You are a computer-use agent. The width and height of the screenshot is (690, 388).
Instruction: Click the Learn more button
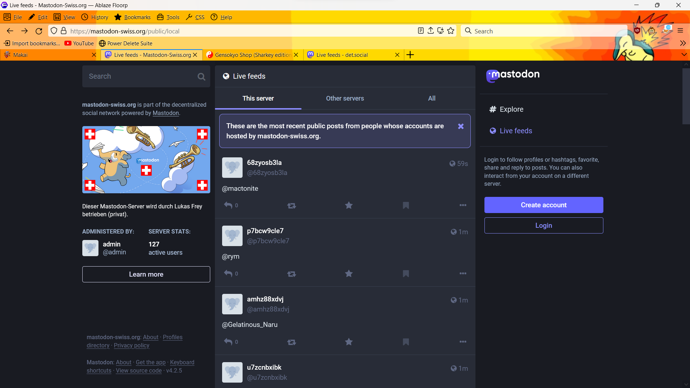click(x=146, y=274)
